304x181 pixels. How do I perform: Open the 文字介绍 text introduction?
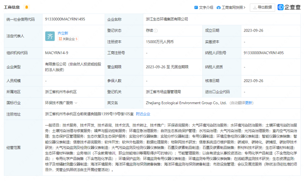(206, 8)
